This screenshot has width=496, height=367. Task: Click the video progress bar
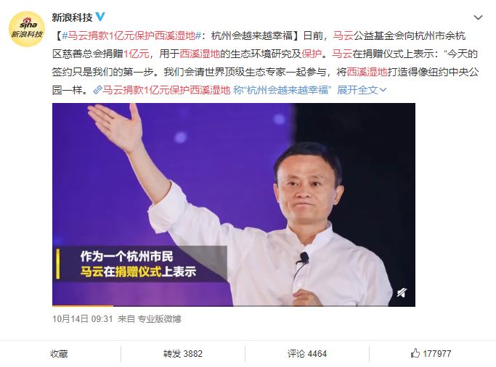233,306
